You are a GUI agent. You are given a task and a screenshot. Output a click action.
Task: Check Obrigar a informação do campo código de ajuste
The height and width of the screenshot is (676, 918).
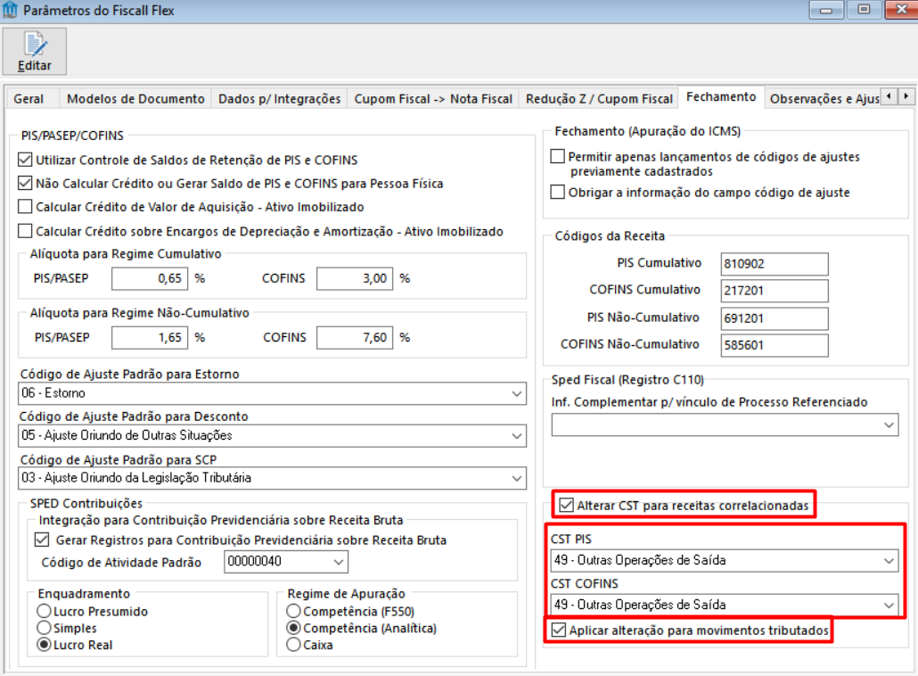[558, 192]
